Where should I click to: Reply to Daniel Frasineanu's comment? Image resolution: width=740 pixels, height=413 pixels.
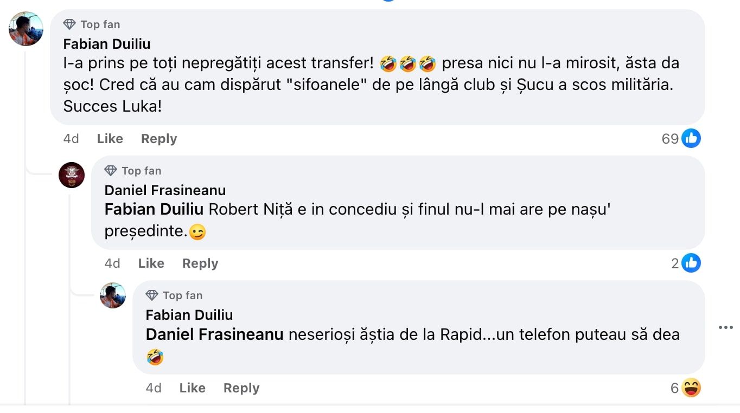pos(200,263)
